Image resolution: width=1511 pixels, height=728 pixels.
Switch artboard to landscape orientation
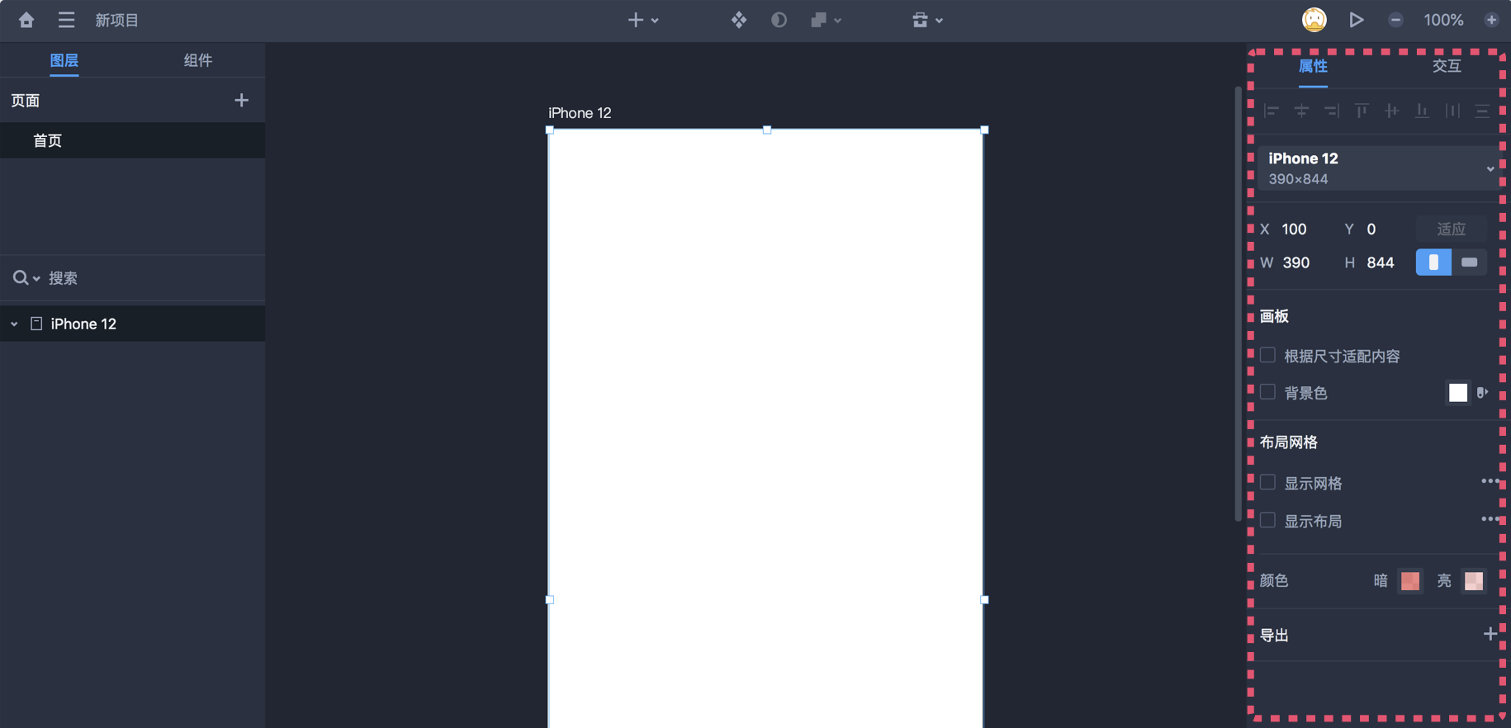[1469, 262]
